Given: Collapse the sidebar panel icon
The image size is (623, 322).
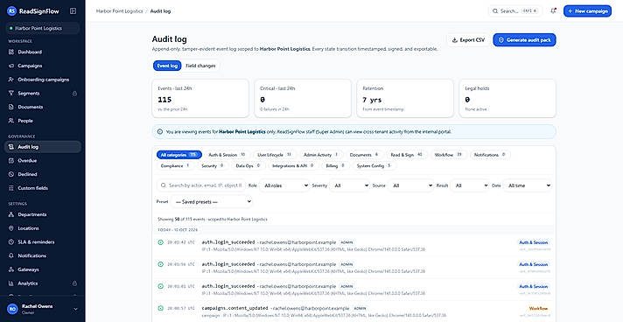Looking at the screenshot, I should (73, 11).
